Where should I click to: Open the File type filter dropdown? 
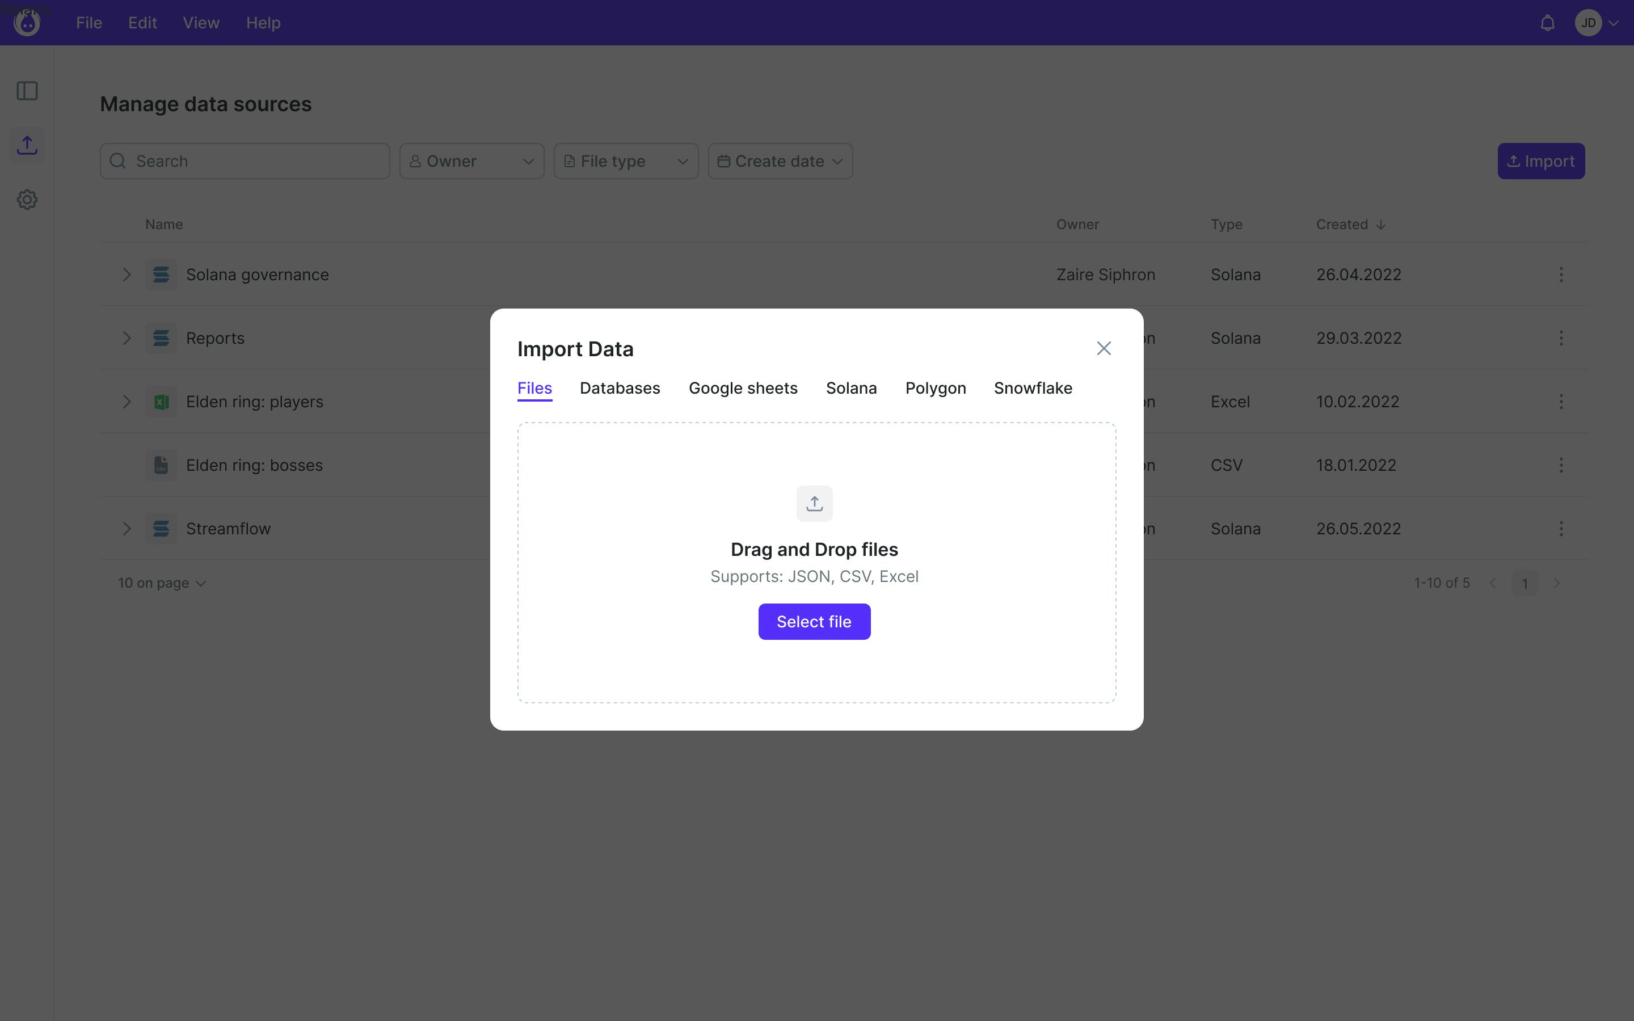[x=625, y=161]
